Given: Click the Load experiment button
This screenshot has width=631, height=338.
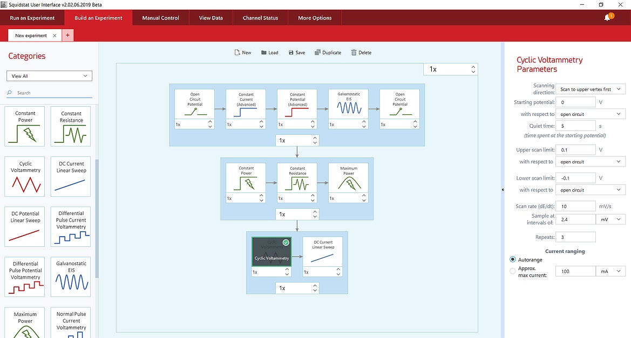Looking at the screenshot, I should pyautogui.click(x=269, y=53).
